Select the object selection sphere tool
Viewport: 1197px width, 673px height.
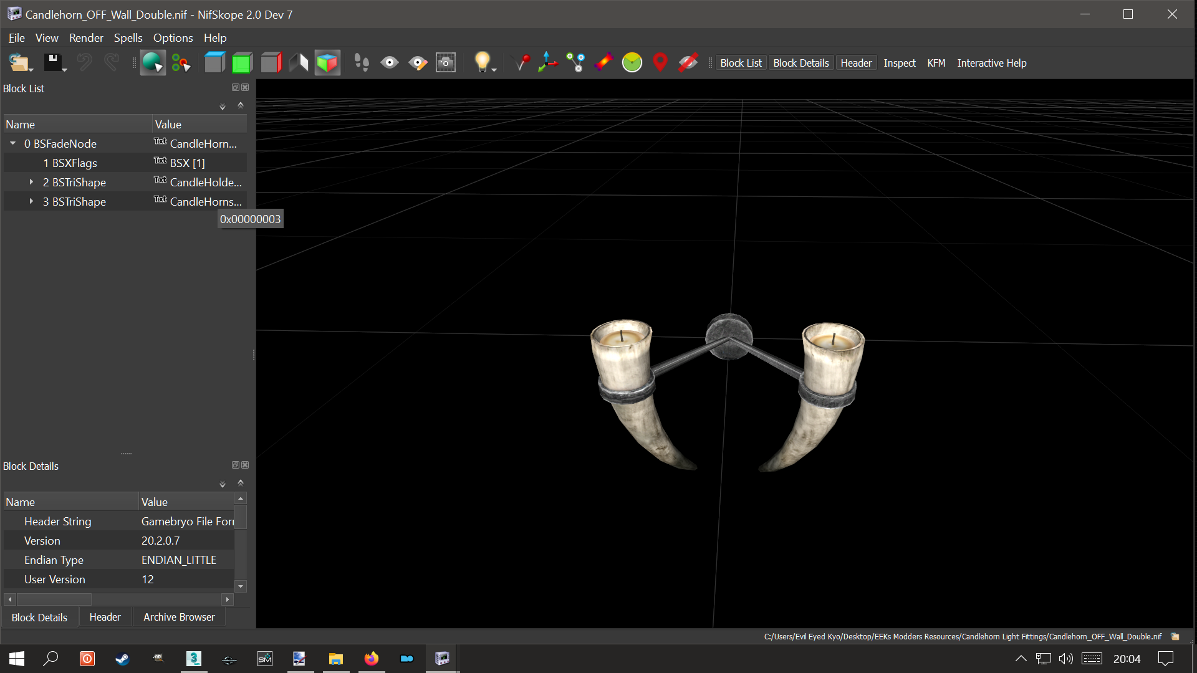[152, 62]
